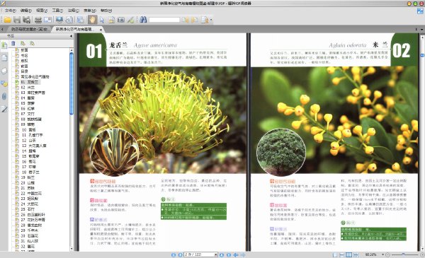
Task: Select the Hand tool
Action: pos(92,20)
